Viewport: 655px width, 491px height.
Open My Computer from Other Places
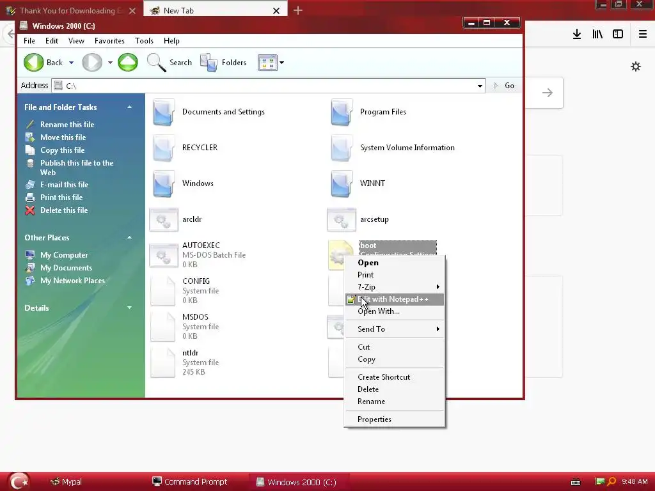point(64,255)
